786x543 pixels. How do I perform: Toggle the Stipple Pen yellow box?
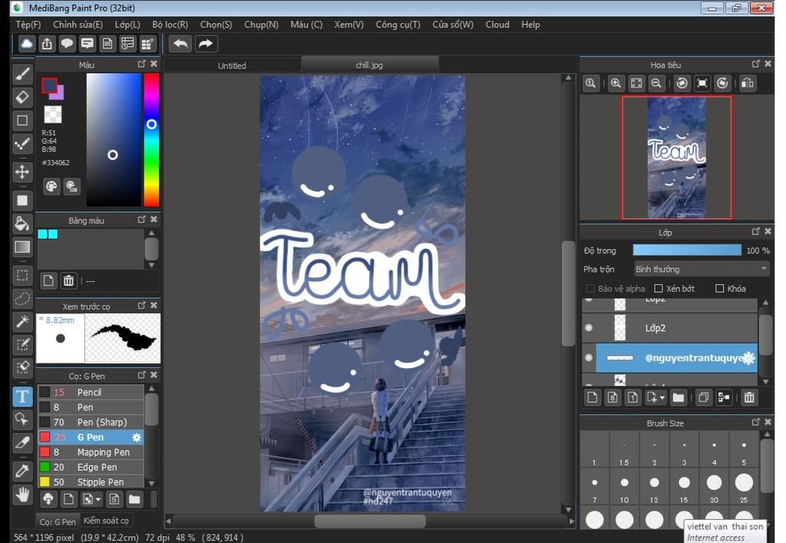[45, 482]
